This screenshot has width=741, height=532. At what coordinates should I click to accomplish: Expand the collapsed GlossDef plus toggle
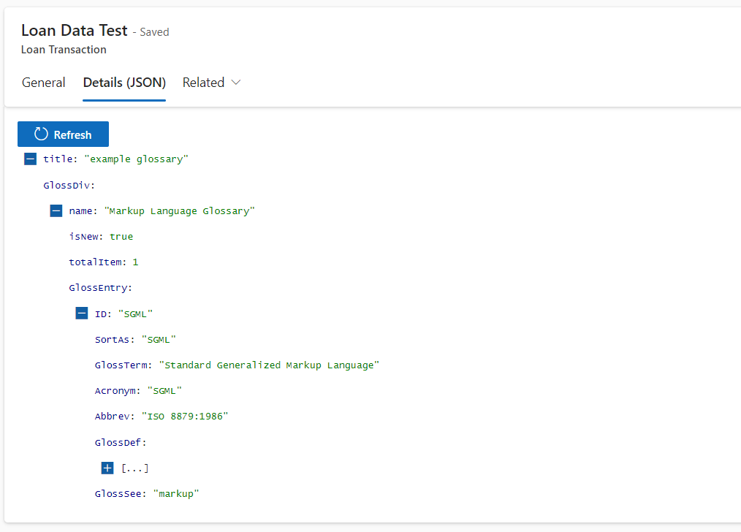point(107,468)
